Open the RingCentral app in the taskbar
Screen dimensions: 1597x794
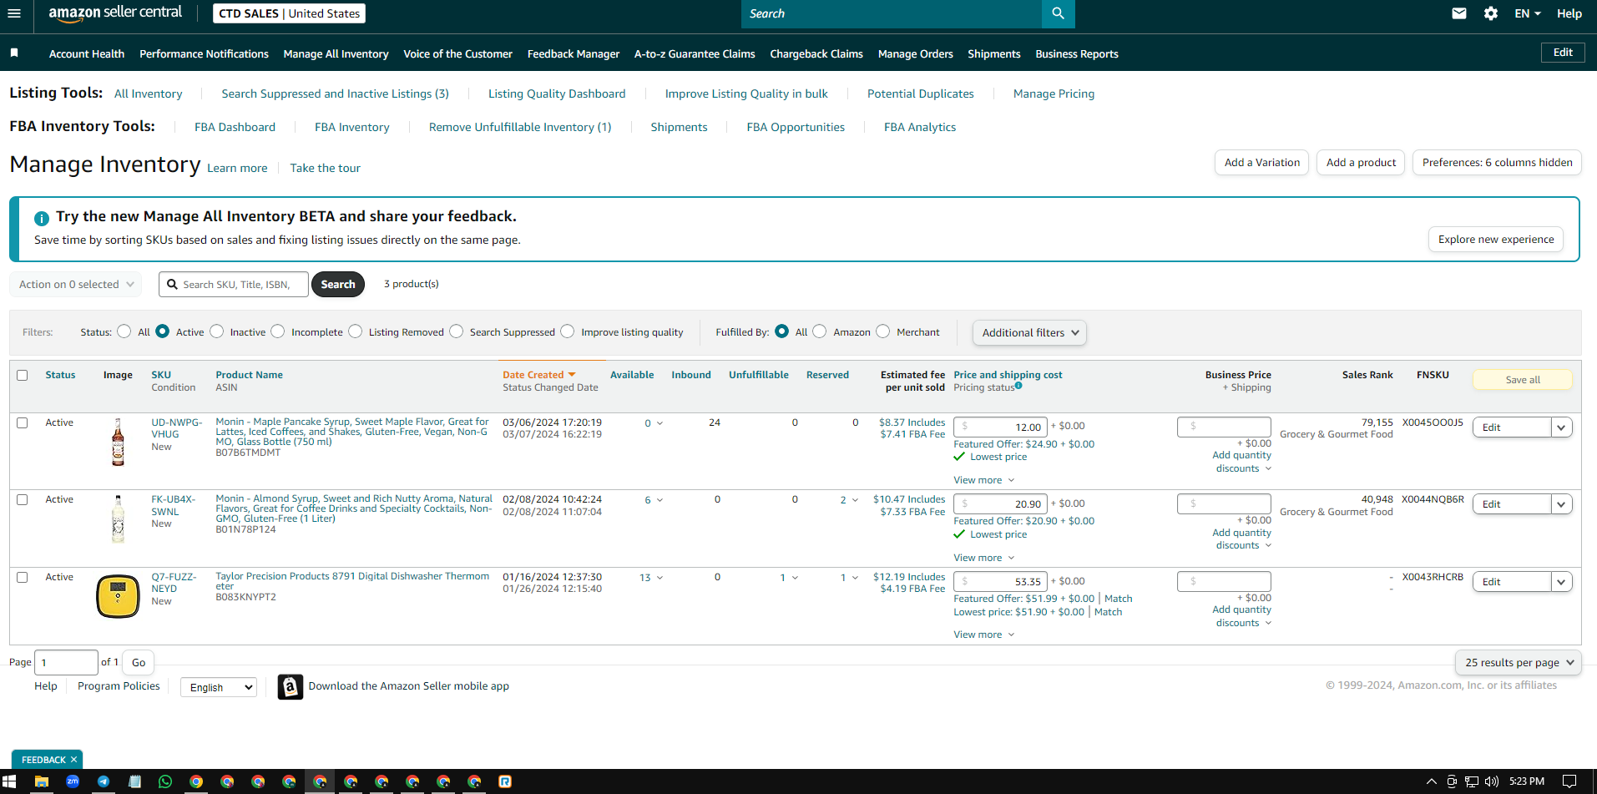505,781
